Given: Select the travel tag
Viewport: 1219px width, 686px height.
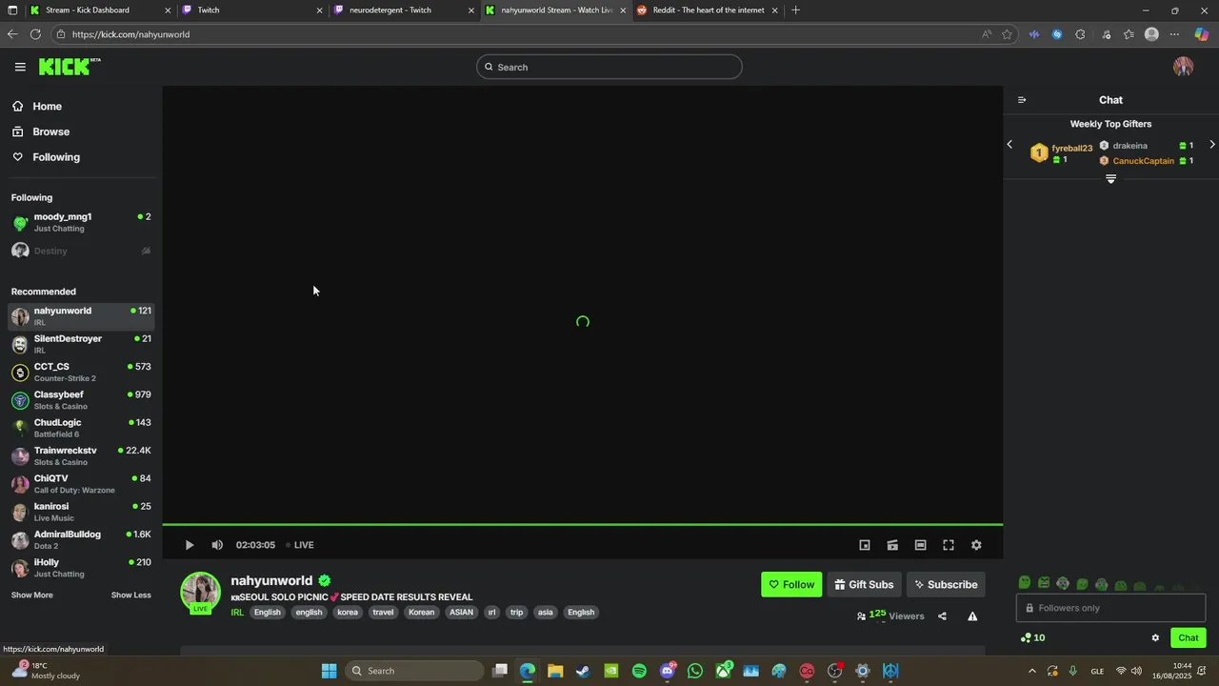Looking at the screenshot, I should pos(383,613).
